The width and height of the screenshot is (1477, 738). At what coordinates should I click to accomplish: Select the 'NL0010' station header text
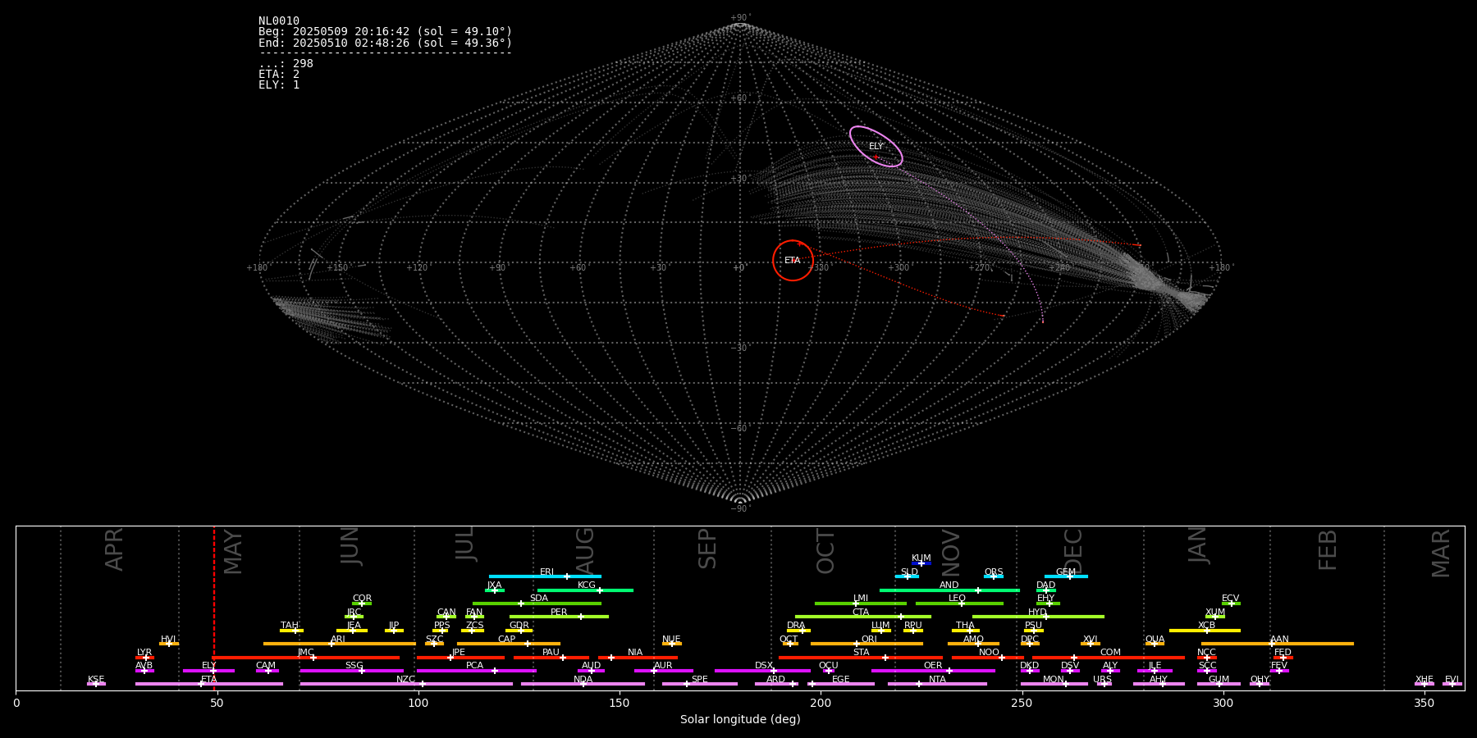coord(279,21)
